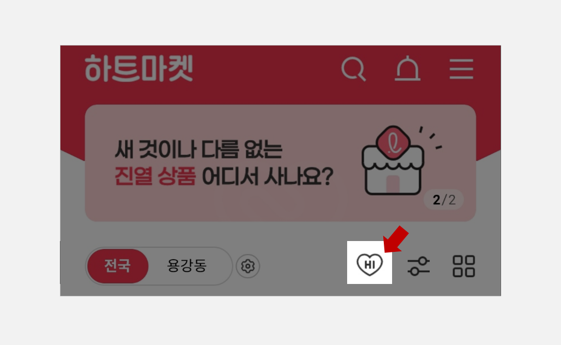Tap the HI heart icon
561x345 pixels.
[369, 264]
